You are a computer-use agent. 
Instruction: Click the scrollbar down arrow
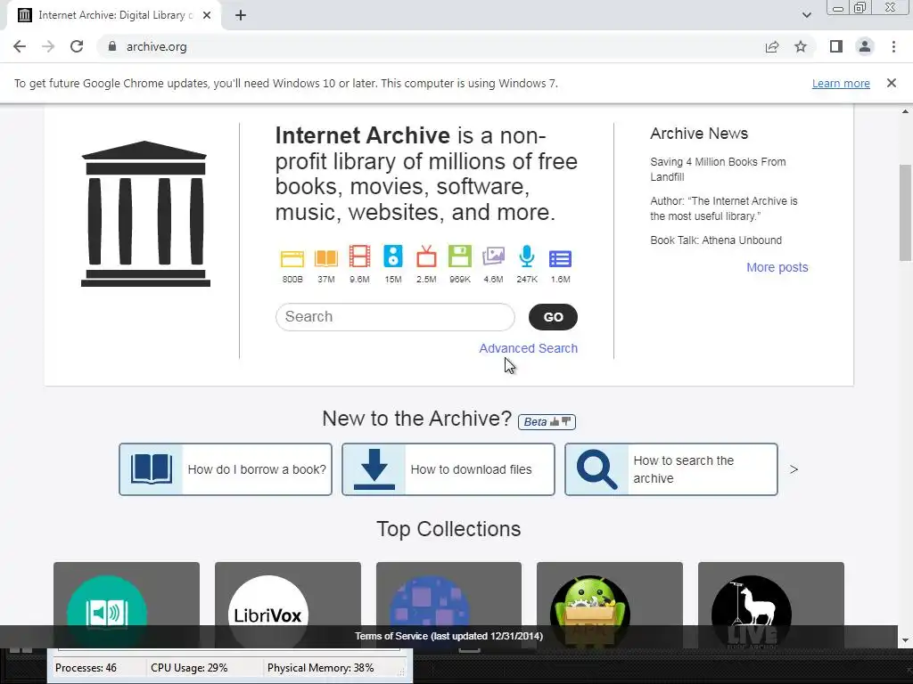click(x=906, y=640)
